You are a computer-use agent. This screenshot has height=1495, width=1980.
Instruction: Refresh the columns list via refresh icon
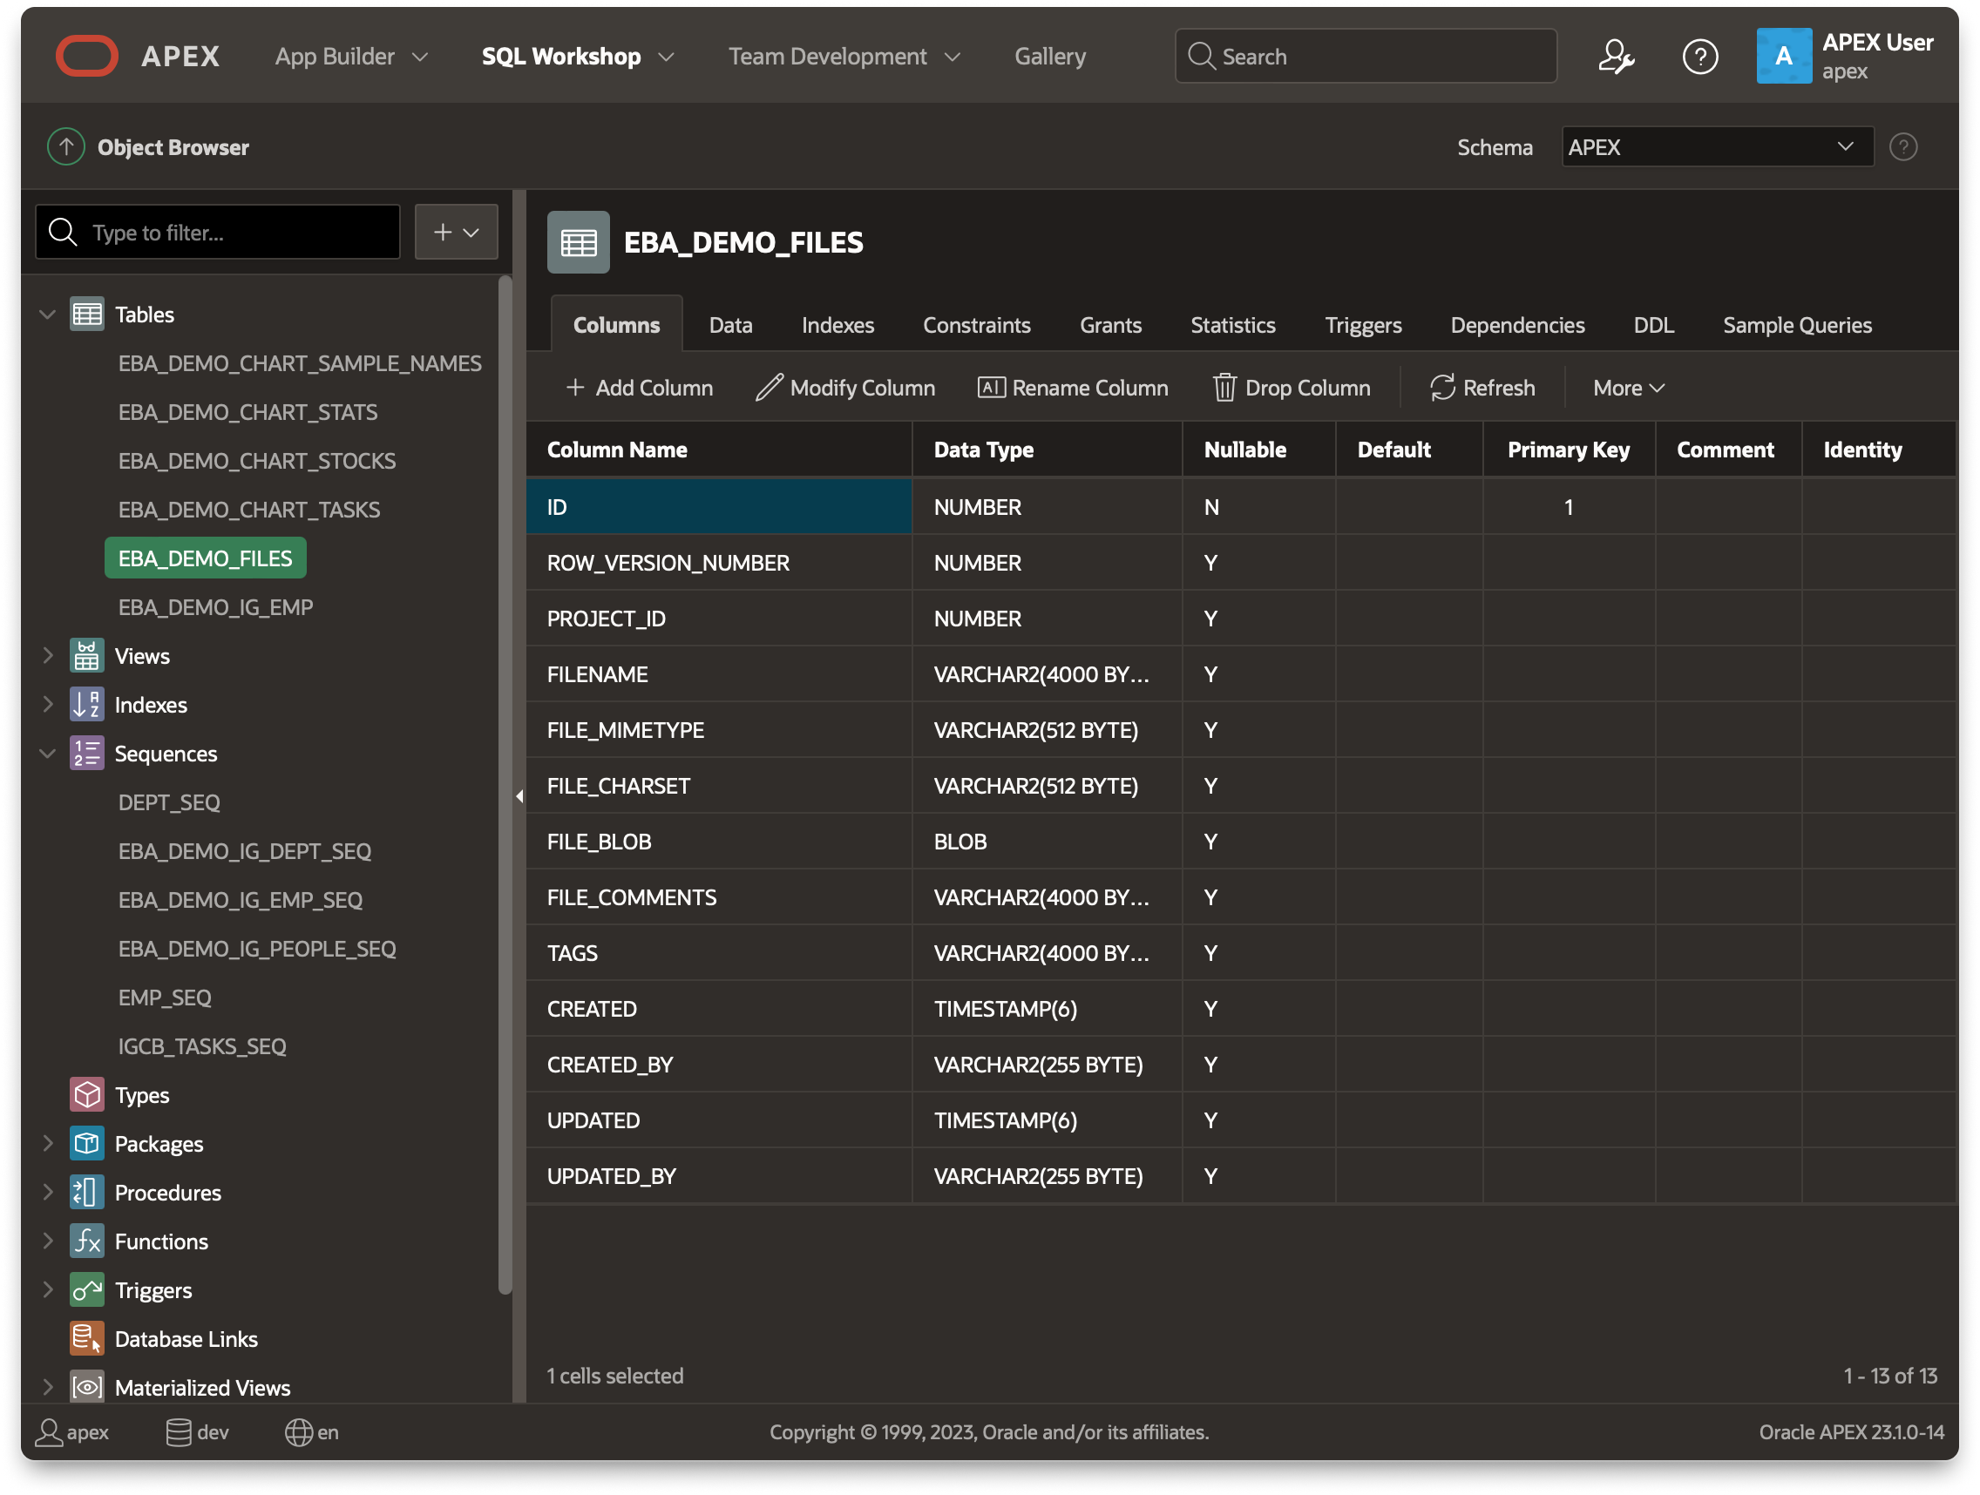pyautogui.click(x=1441, y=388)
